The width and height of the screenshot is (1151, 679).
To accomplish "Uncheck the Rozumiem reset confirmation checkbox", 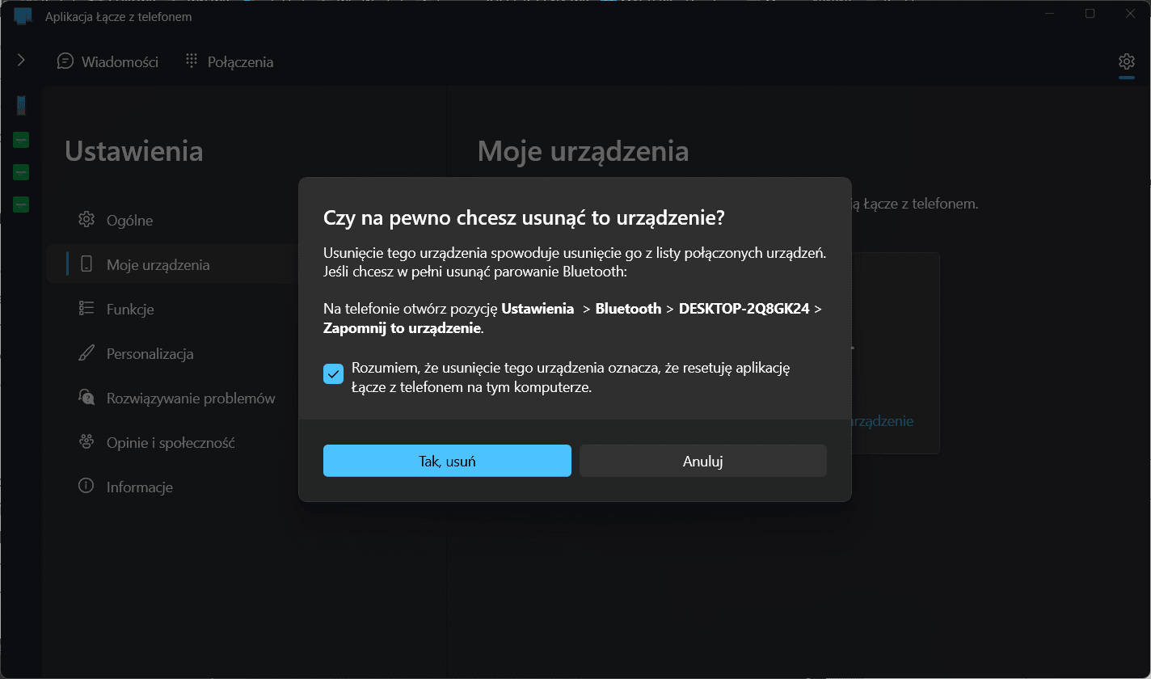I will coord(333,374).
